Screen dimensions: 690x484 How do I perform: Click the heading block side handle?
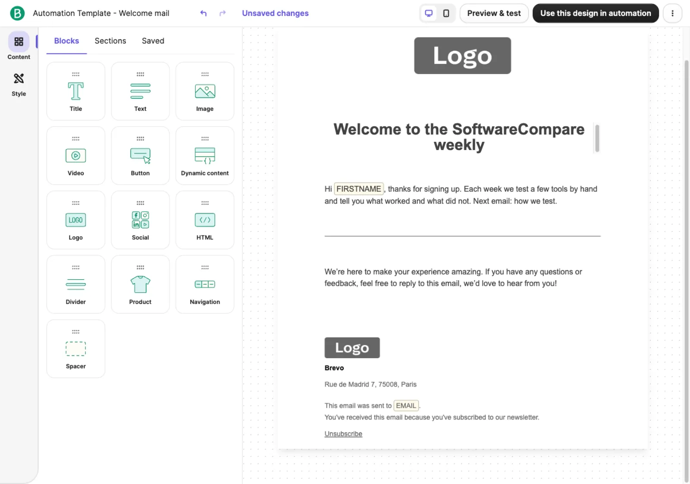(597, 138)
